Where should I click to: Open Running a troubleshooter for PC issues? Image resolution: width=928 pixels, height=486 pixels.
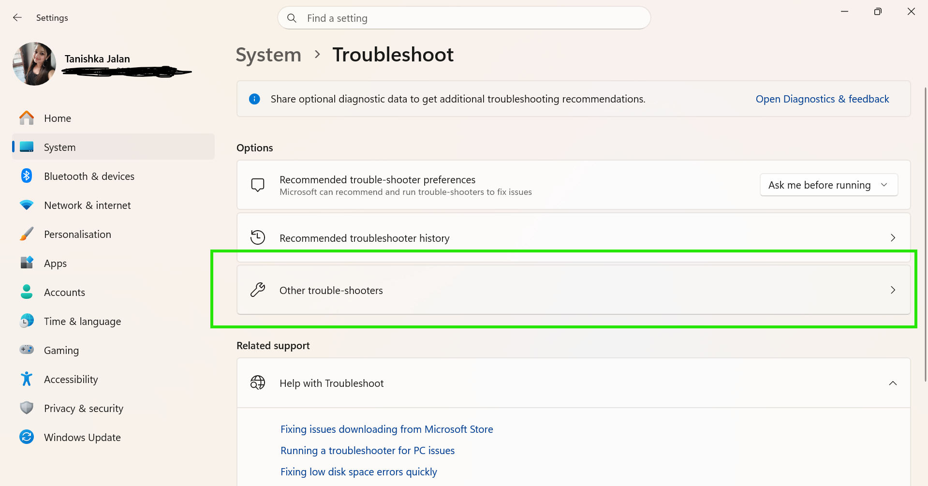tap(368, 451)
